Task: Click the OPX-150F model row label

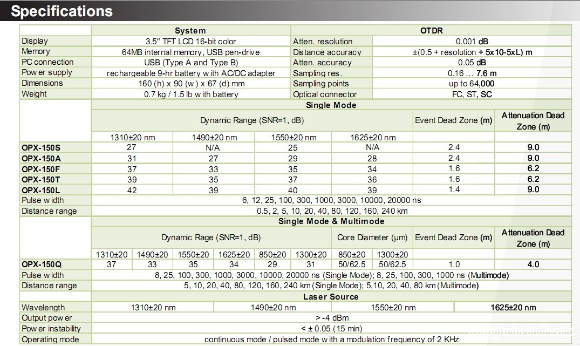Action: pyautogui.click(x=41, y=168)
